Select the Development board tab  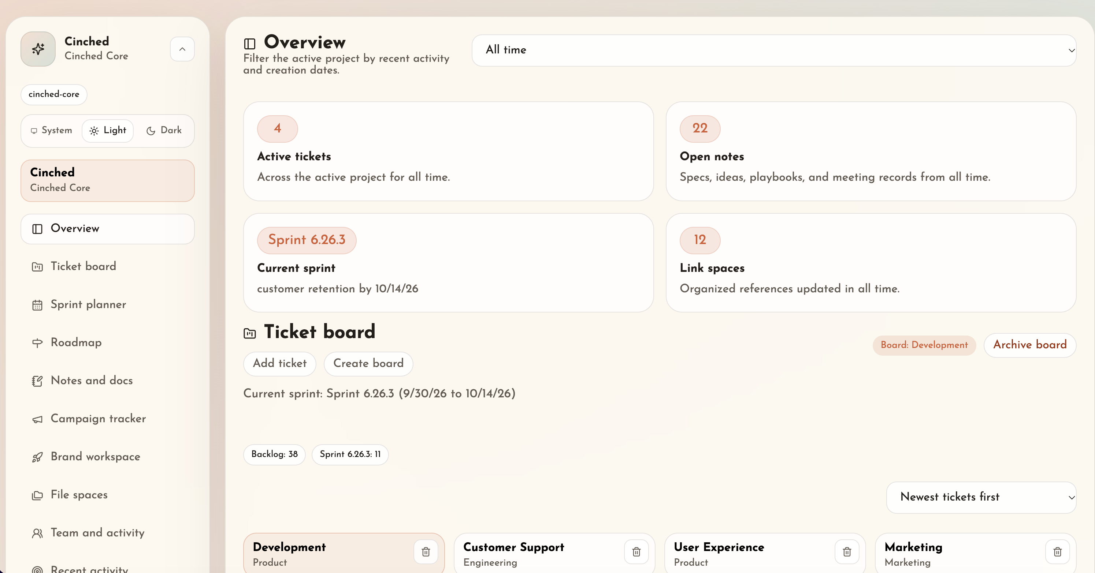[344, 554]
